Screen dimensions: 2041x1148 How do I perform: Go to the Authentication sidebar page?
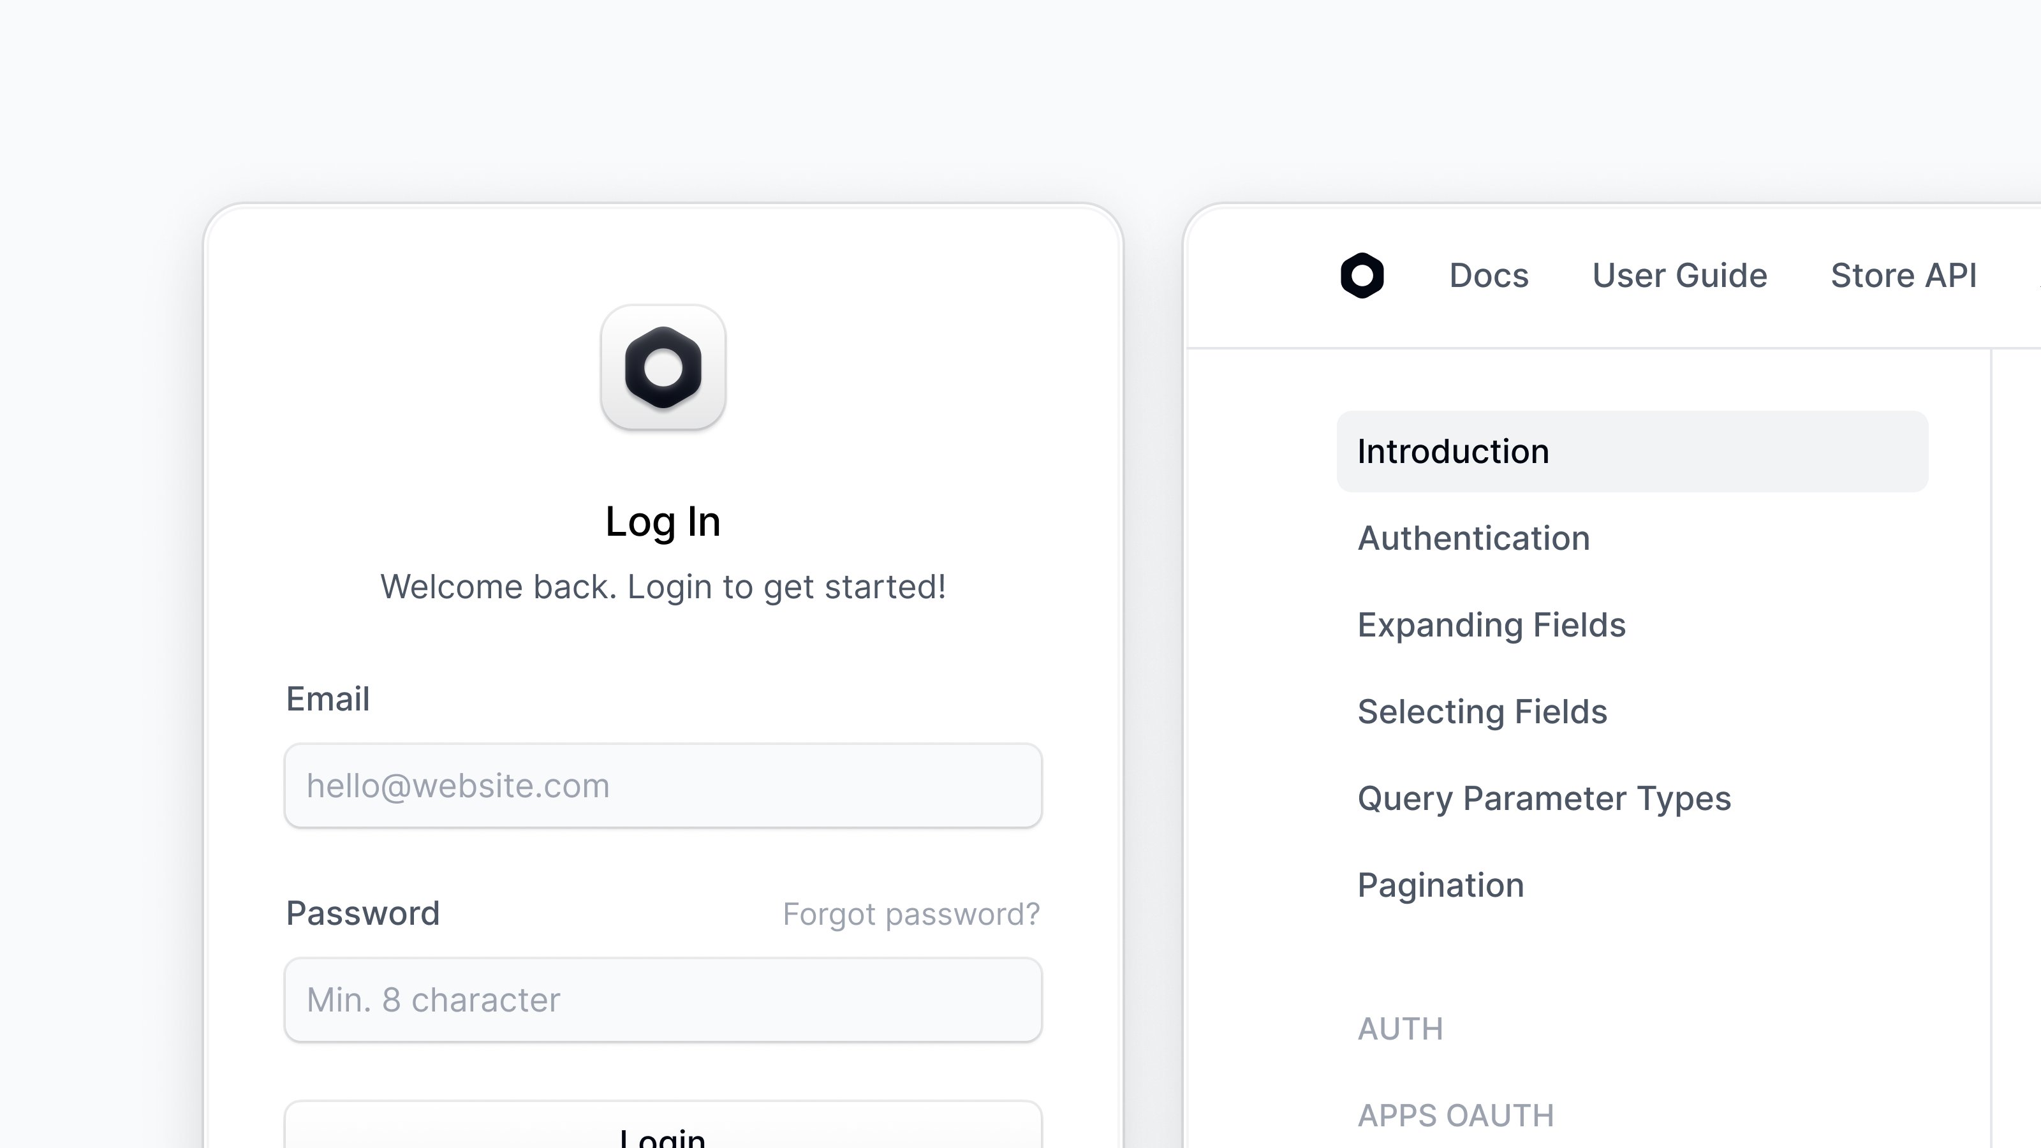[x=1474, y=539]
